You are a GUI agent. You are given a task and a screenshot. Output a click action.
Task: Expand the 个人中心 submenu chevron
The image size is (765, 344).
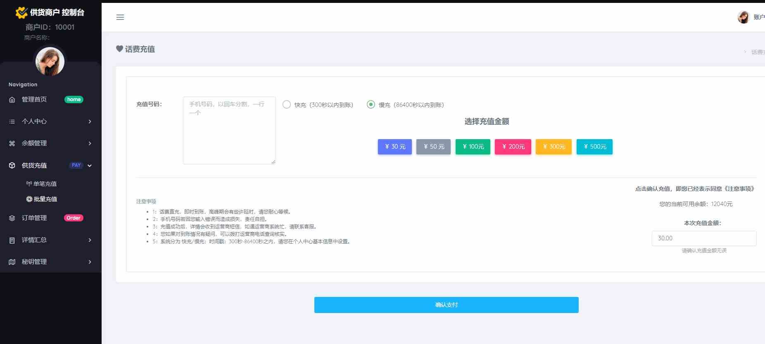[x=90, y=121]
